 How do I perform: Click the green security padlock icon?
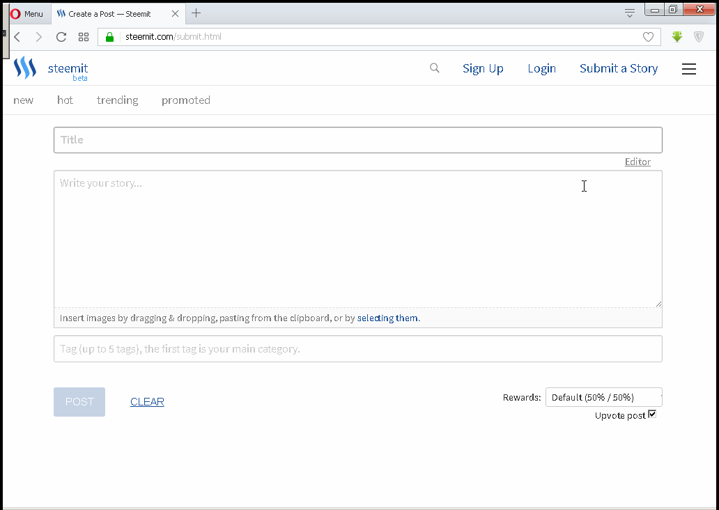click(109, 37)
